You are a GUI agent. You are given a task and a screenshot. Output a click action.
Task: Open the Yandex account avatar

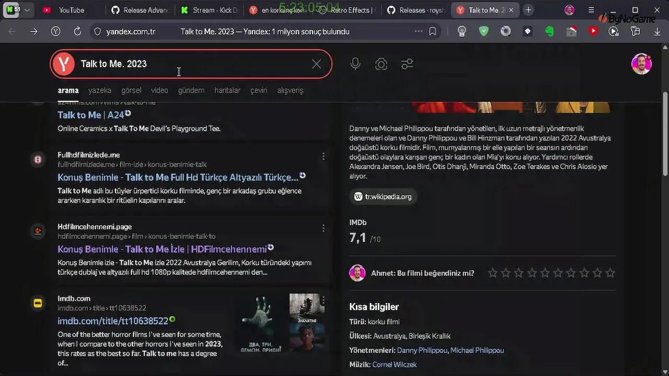pyautogui.click(x=641, y=64)
